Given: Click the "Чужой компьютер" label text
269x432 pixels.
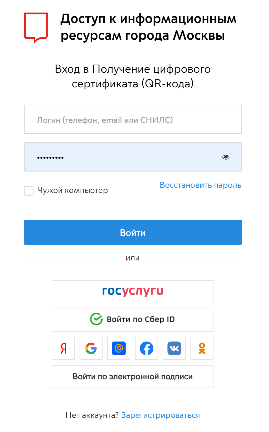Looking at the screenshot, I should (72, 190).
